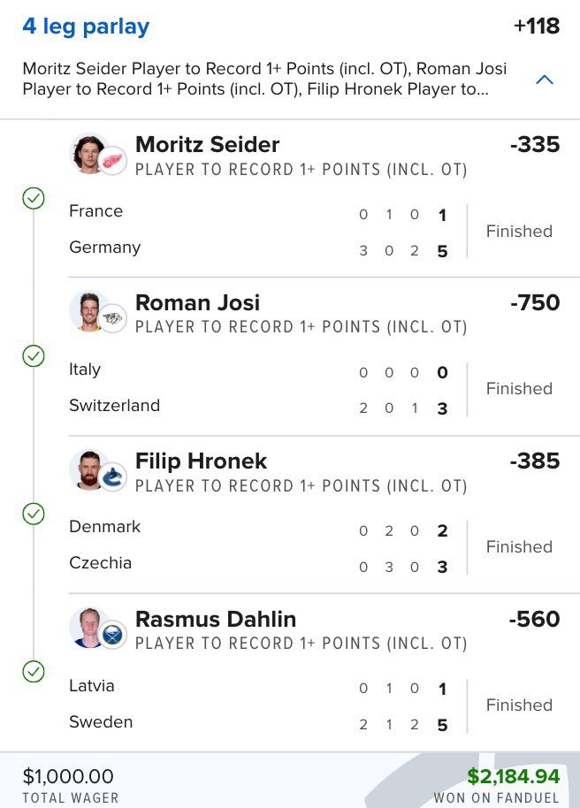This screenshot has width=580, height=808.
Task: Click green checkmark beside Rasmus Dahlin leg
Action: click(34, 672)
